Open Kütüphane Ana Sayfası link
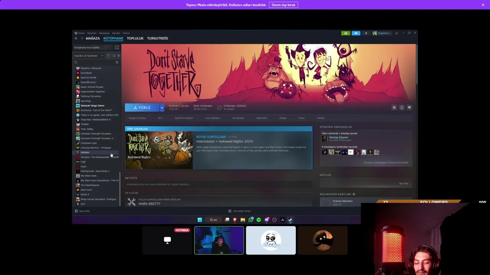 coord(87,47)
